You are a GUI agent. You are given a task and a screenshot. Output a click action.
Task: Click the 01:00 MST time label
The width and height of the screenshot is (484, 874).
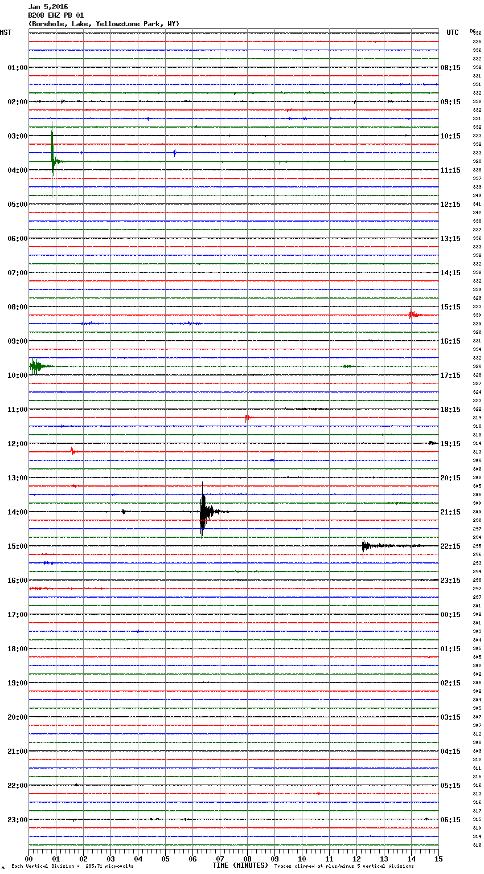click(18, 68)
